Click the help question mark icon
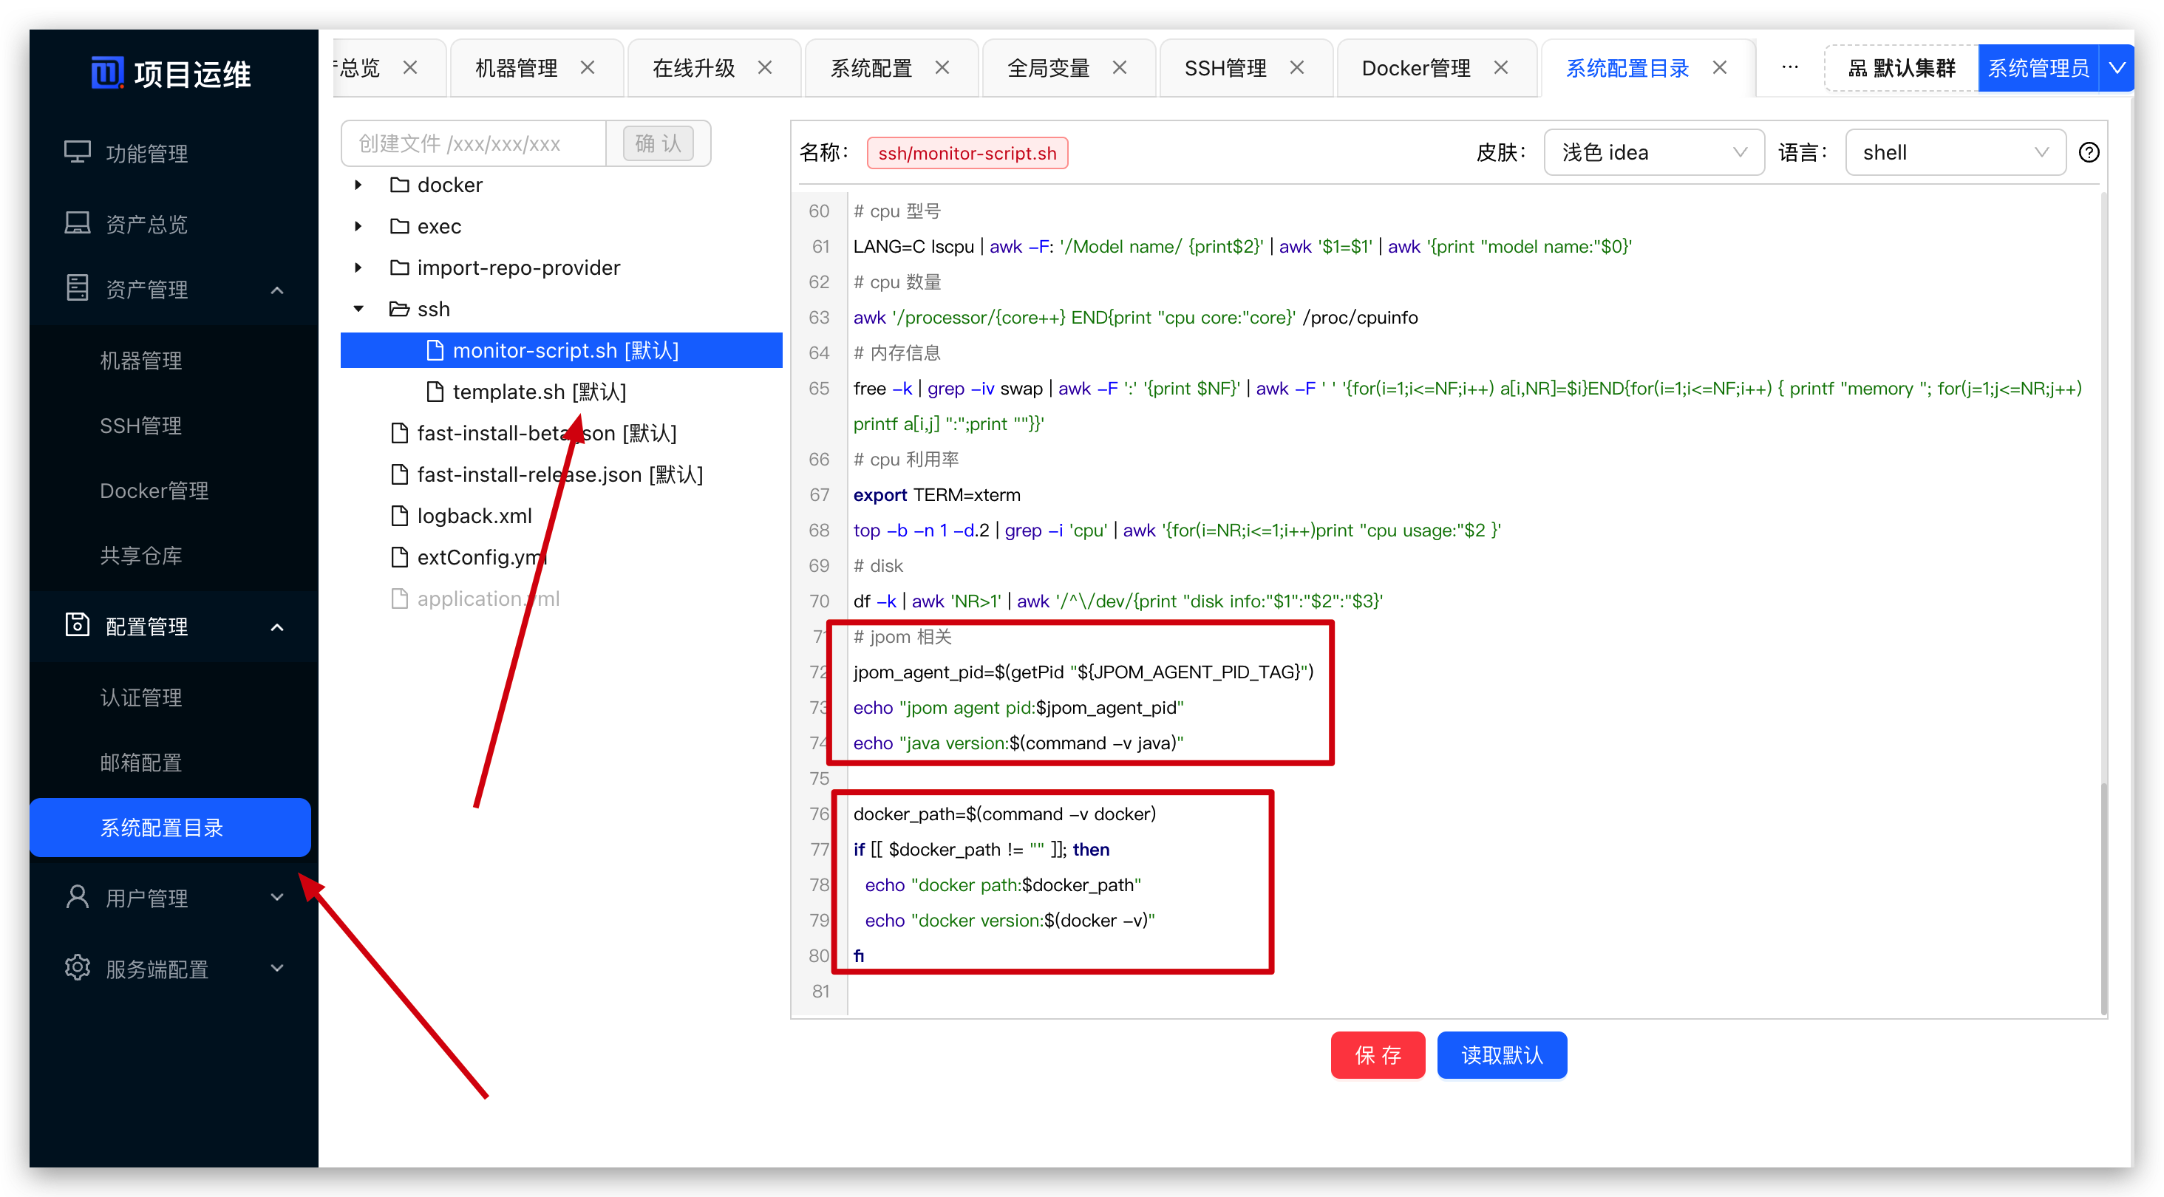 tap(2089, 152)
